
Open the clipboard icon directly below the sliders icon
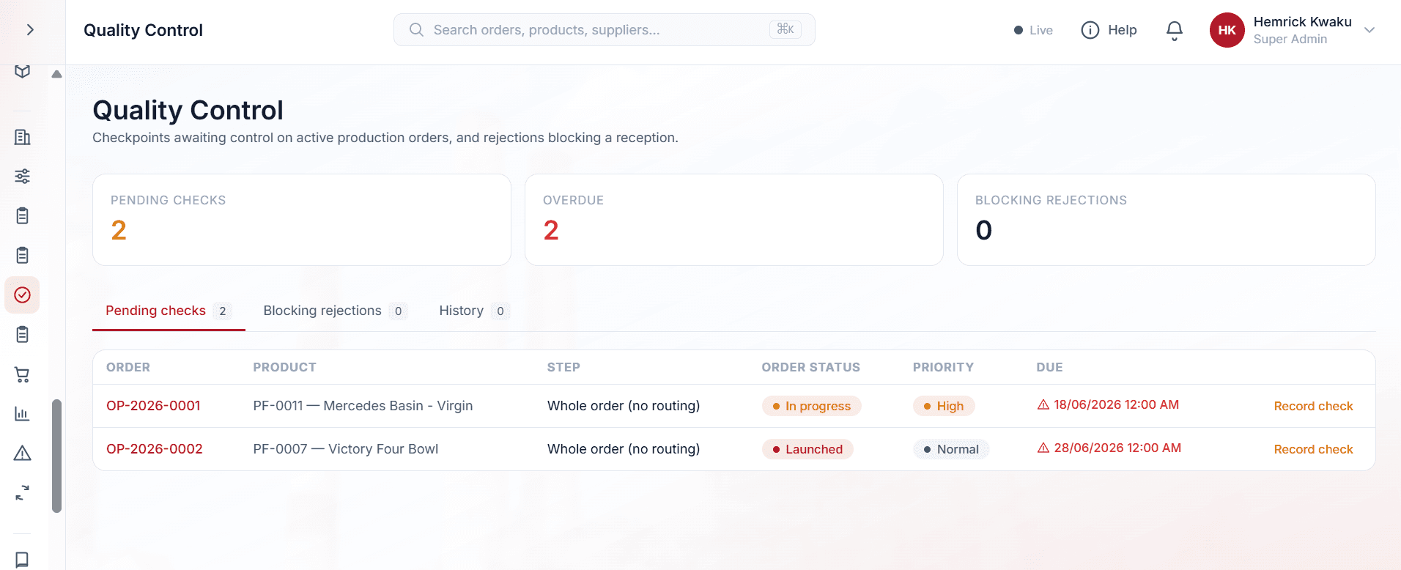tap(23, 215)
